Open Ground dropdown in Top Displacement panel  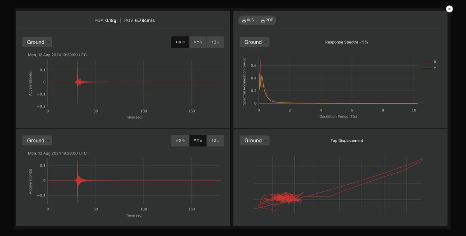click(x=254, y=140)
